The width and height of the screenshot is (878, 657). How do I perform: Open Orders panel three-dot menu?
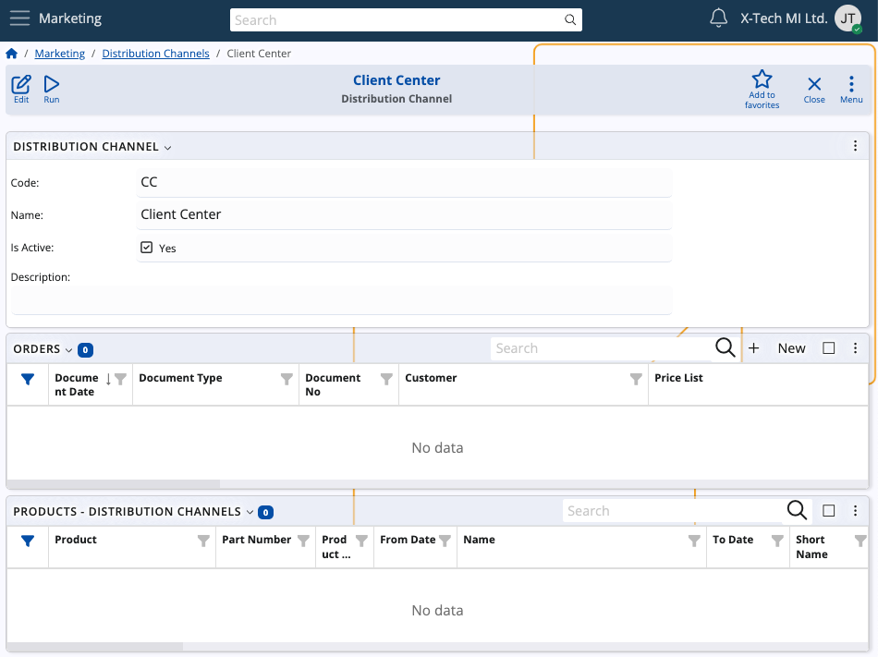(x=855, y=348)
